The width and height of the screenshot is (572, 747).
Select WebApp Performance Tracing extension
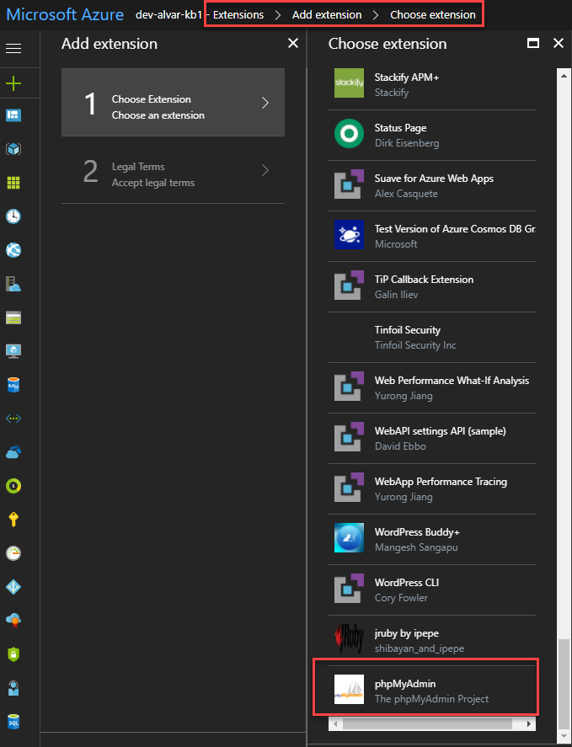point(432,488)
